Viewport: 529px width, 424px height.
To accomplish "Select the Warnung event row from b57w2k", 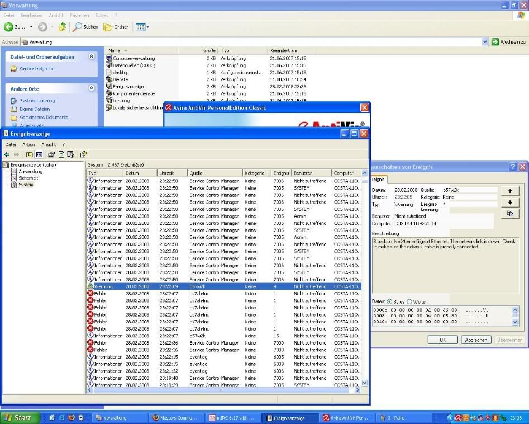I will (223, 286).
